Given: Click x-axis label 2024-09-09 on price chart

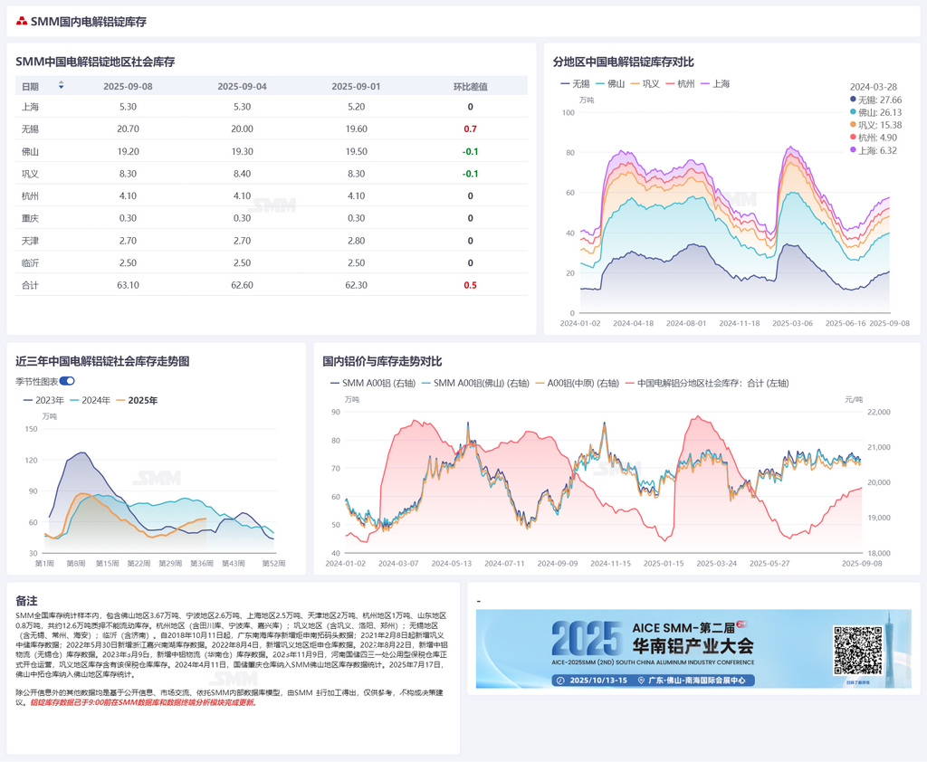Looking at the screenshot, I should [558, 564].
